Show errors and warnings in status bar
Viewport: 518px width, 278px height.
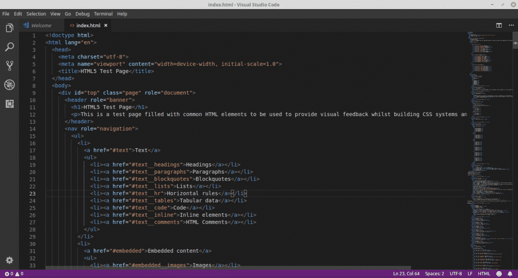[x=14, y=274]
